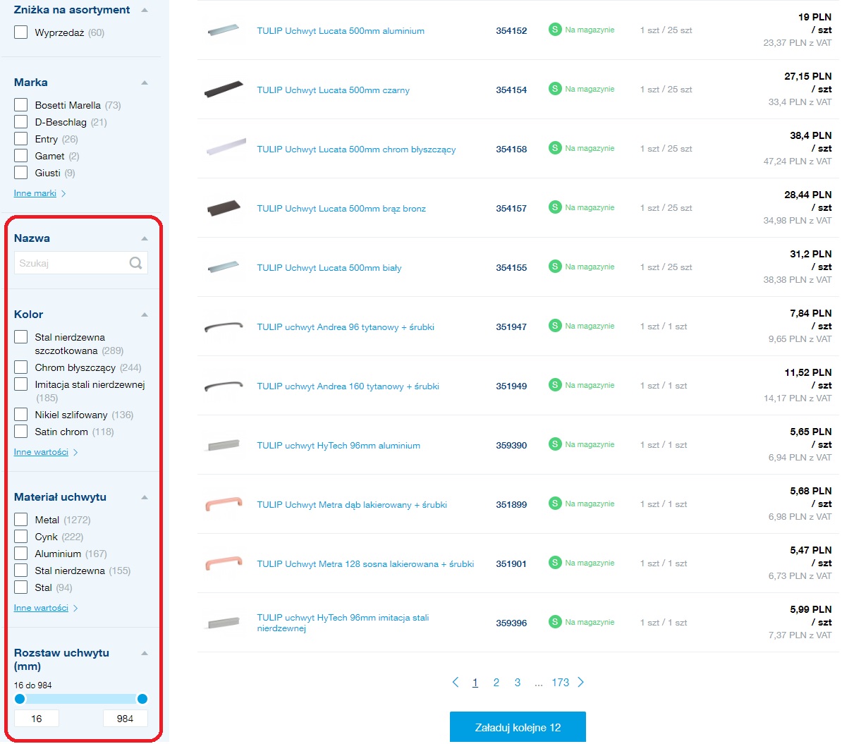Open the Inne marki link
The height and width of the screenshot is (744, 842).
[x=35, y=193]
